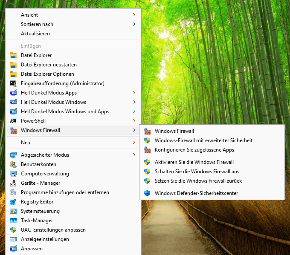Launch Eingabeaufforderung (Administrator) entry
Screen dimensions: 290x255
74,83
